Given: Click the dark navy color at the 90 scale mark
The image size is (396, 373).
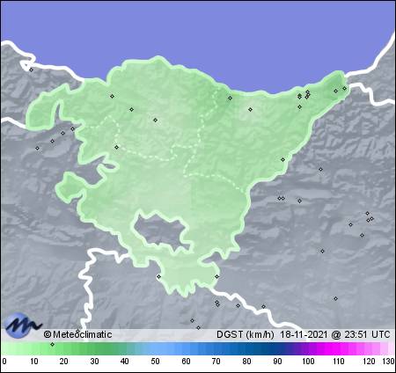Looking at the screenshot, I should coord(277,349).
